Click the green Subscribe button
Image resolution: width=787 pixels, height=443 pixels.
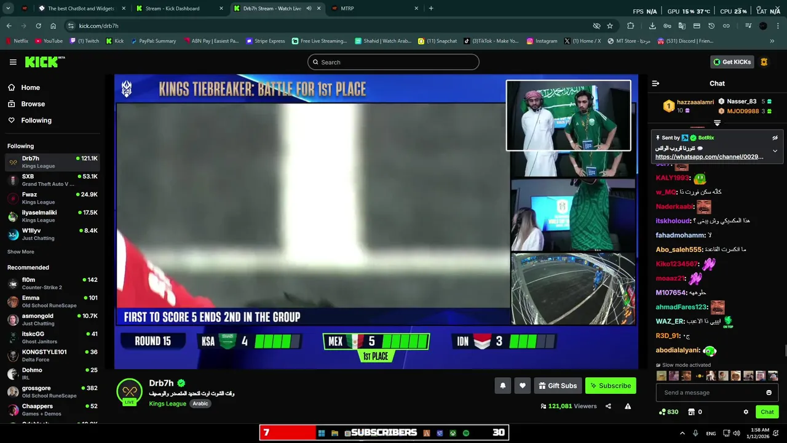point(611,386)
